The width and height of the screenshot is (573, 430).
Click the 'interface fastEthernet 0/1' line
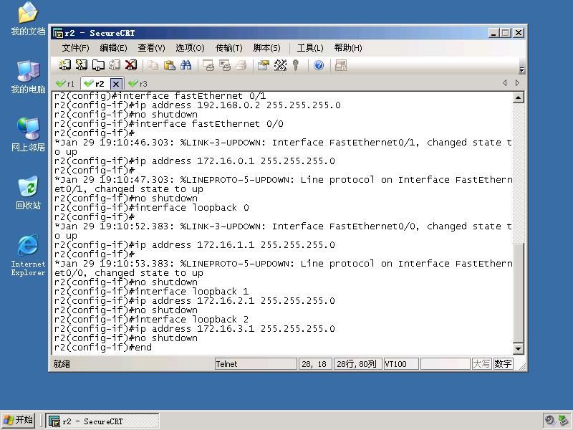pos(160,96)
